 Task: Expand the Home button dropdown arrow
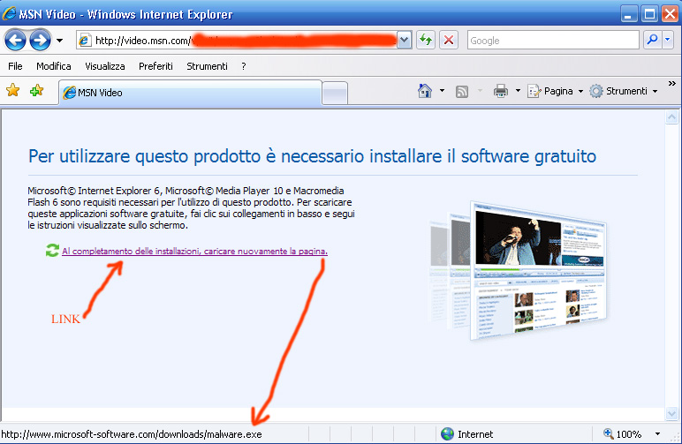pyautogui.click(x=442, y=91)
